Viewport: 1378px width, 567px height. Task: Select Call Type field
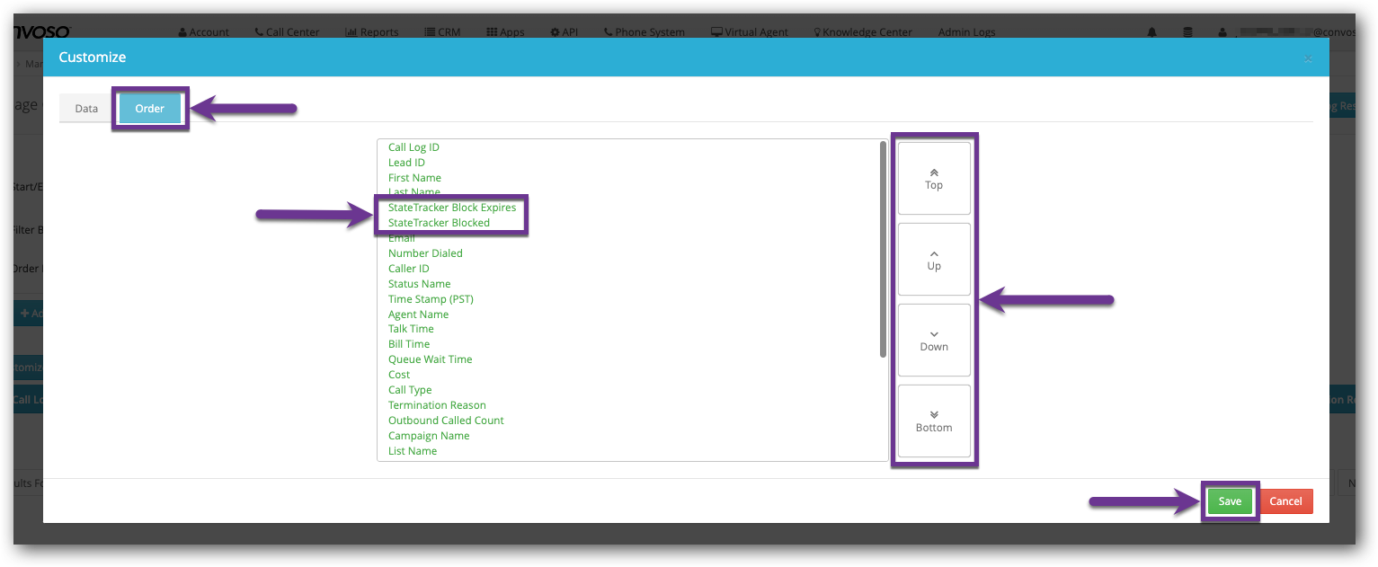pos(410,390)
